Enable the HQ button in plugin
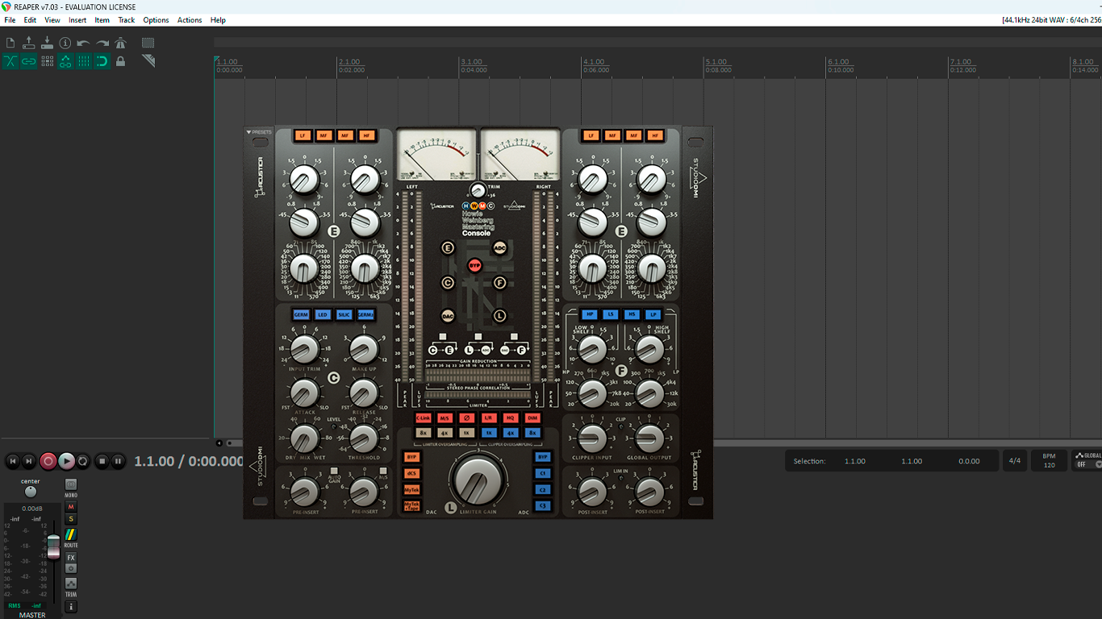The image size is (1102, 619). [510, 418]
